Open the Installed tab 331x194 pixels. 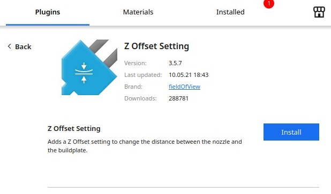click(230, 12)
